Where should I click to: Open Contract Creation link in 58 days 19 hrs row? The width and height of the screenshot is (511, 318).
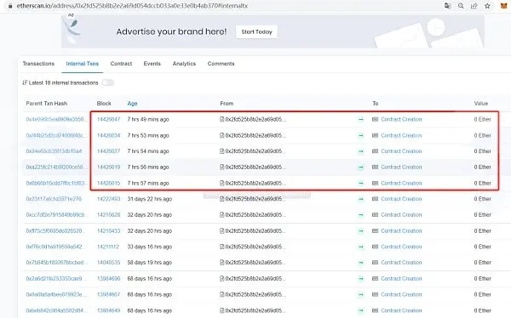coord(401,263)
